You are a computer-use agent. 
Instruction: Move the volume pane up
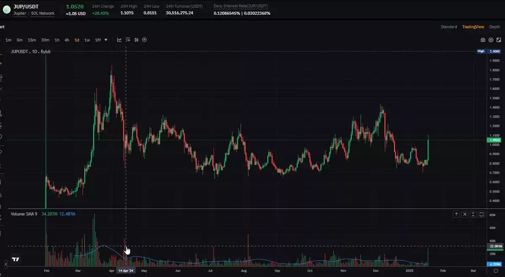(x=457, y=214)
